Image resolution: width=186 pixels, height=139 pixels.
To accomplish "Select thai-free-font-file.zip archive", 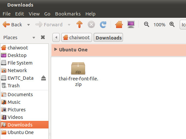I will tap(78, 74).
